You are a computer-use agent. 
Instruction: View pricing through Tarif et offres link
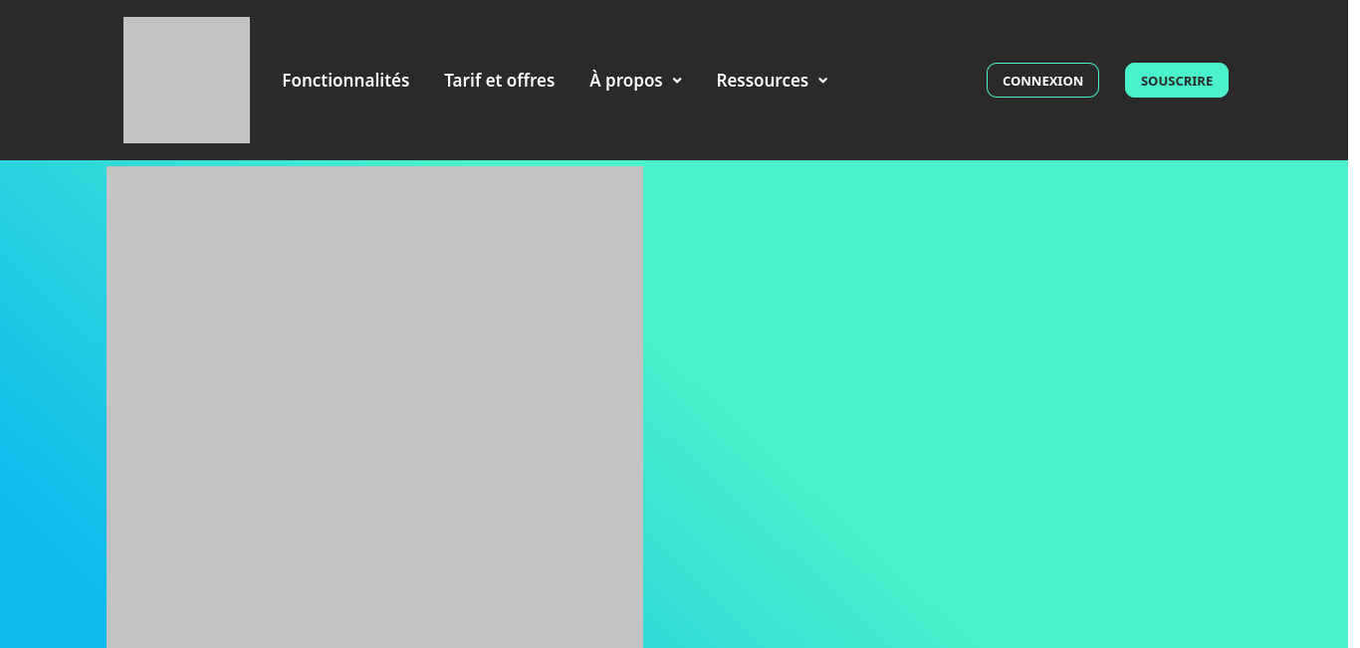coord(499,81)
